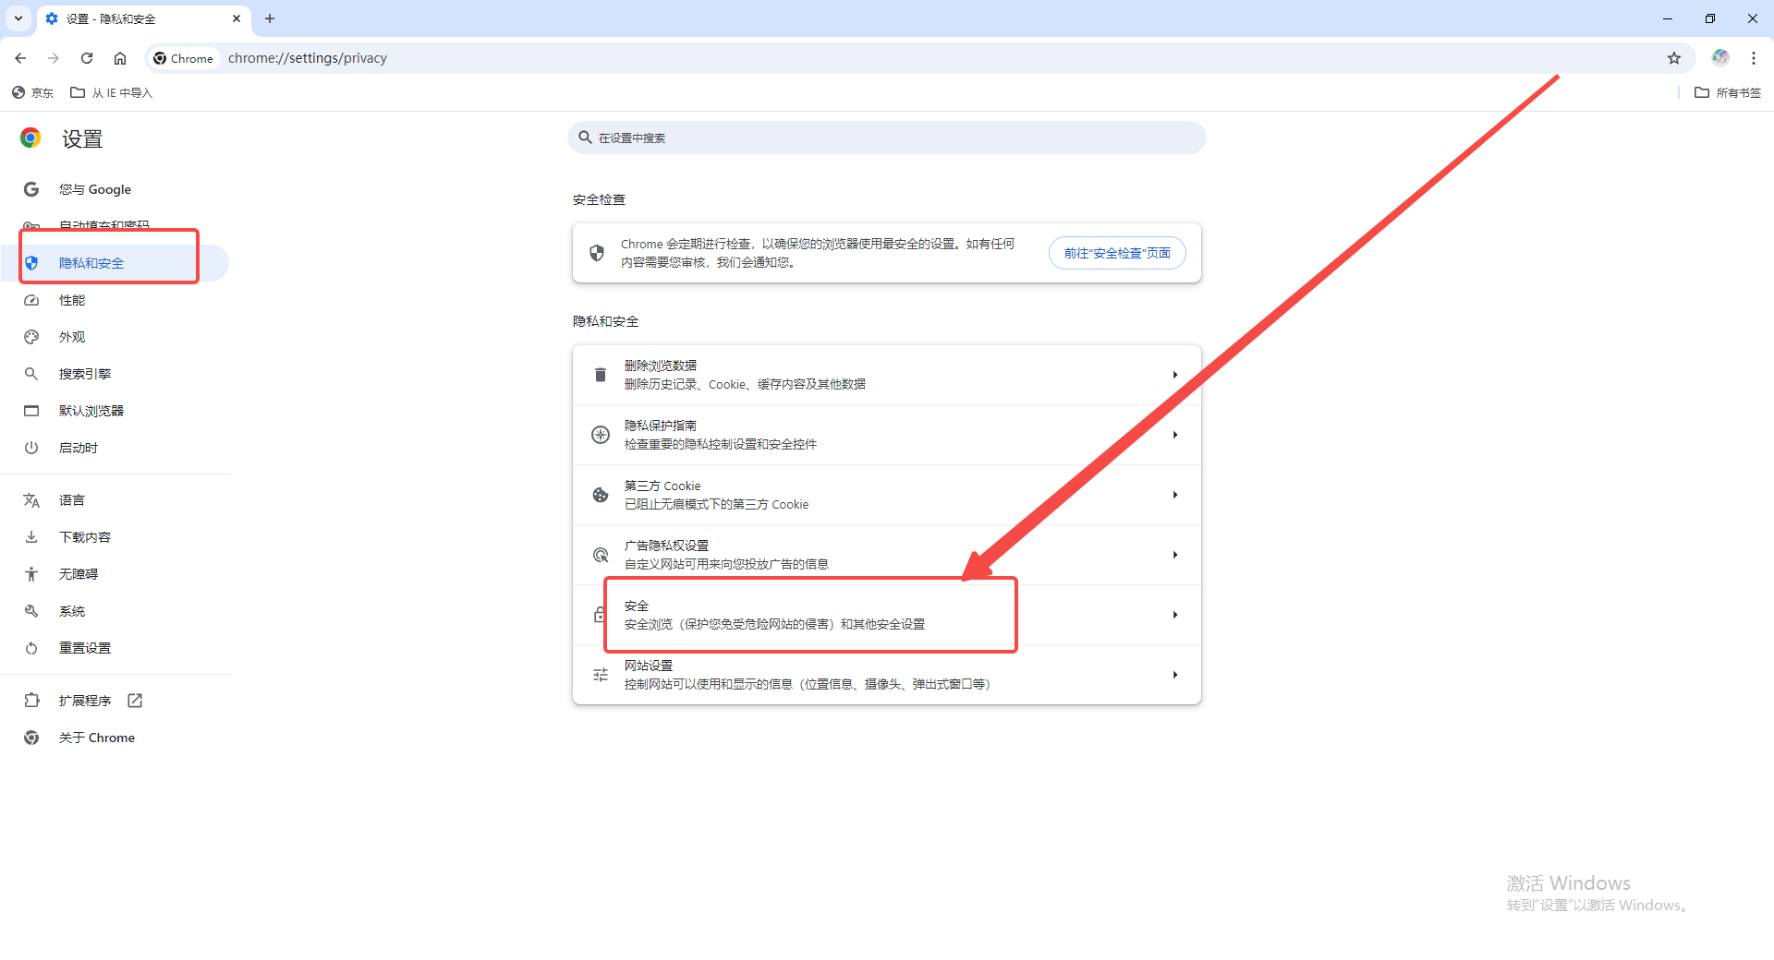The width and height of the screenshot is (1774, 960).
Task: Click the G icon beside 您与 Google
Action: click(31, 189)
